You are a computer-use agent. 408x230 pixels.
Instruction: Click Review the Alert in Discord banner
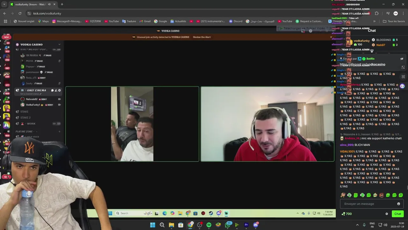click(202, 37)
